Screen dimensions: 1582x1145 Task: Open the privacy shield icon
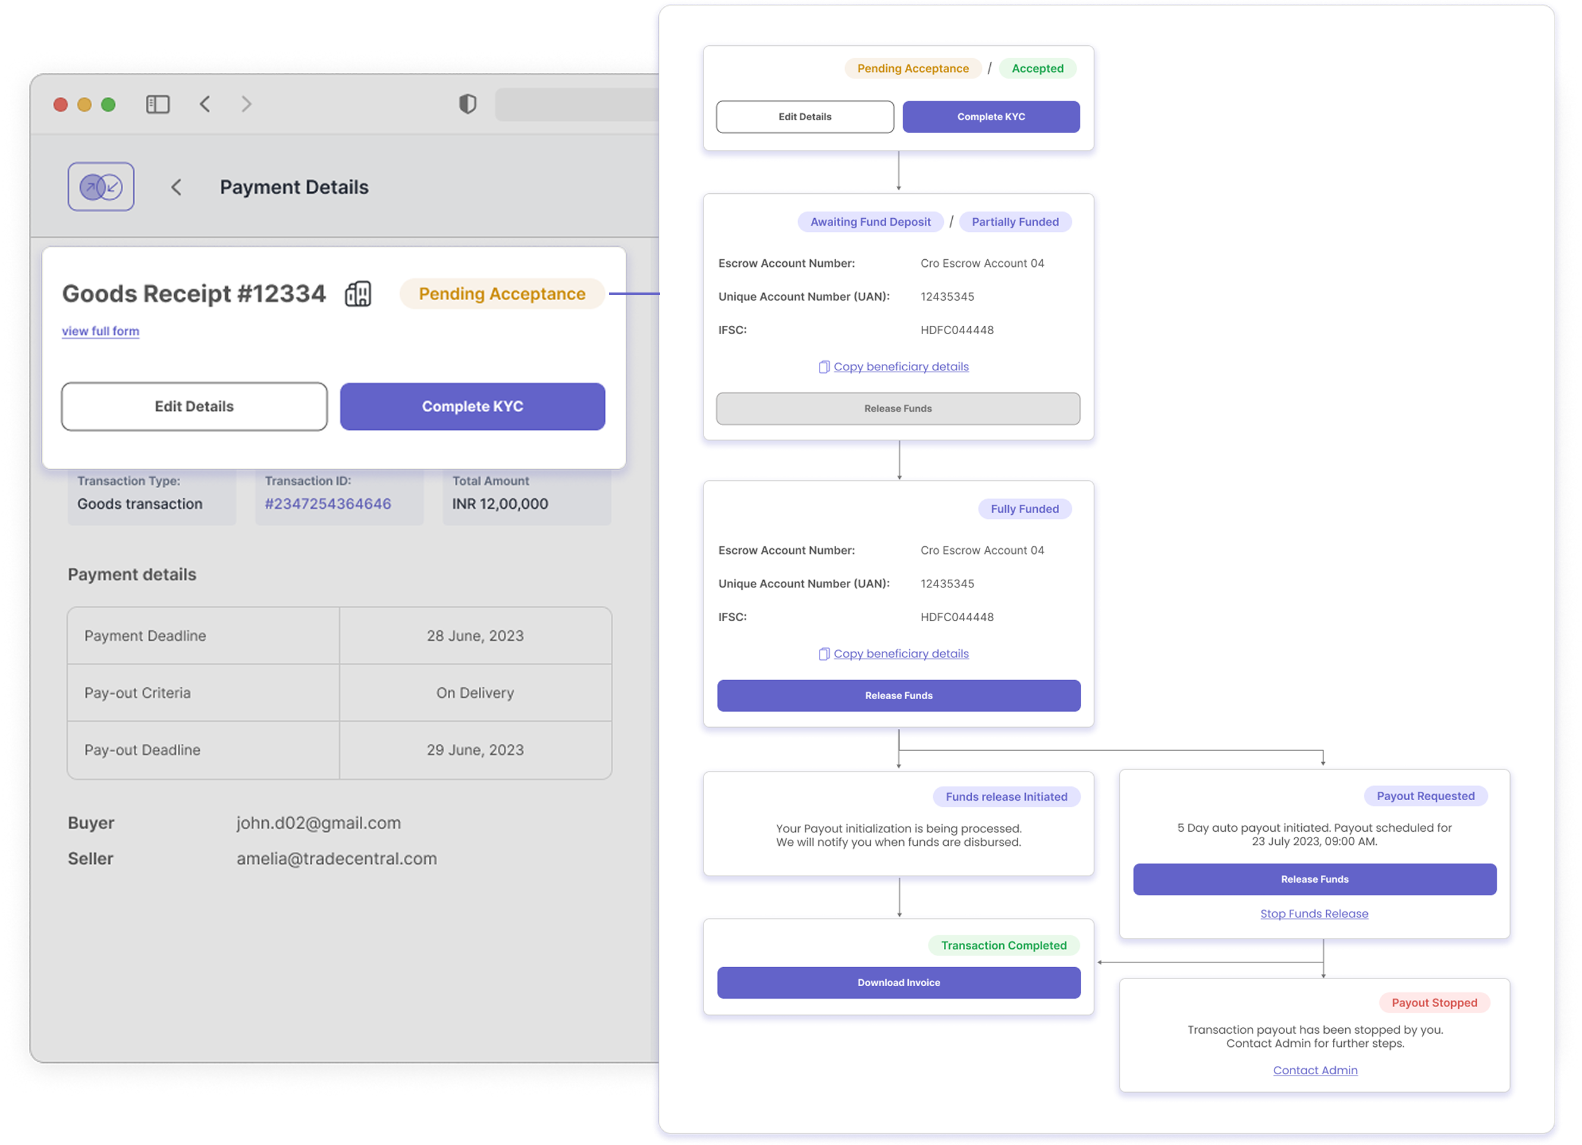468,104
